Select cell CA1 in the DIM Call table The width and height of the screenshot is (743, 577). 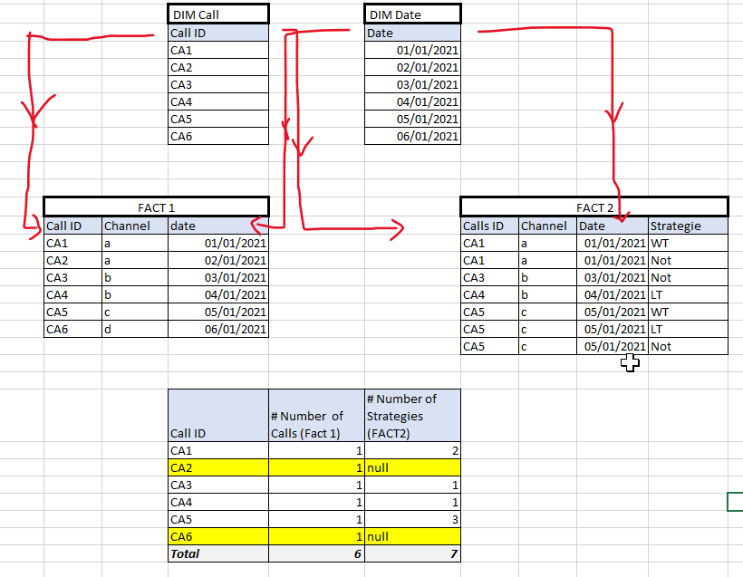[x=218, y=50]
